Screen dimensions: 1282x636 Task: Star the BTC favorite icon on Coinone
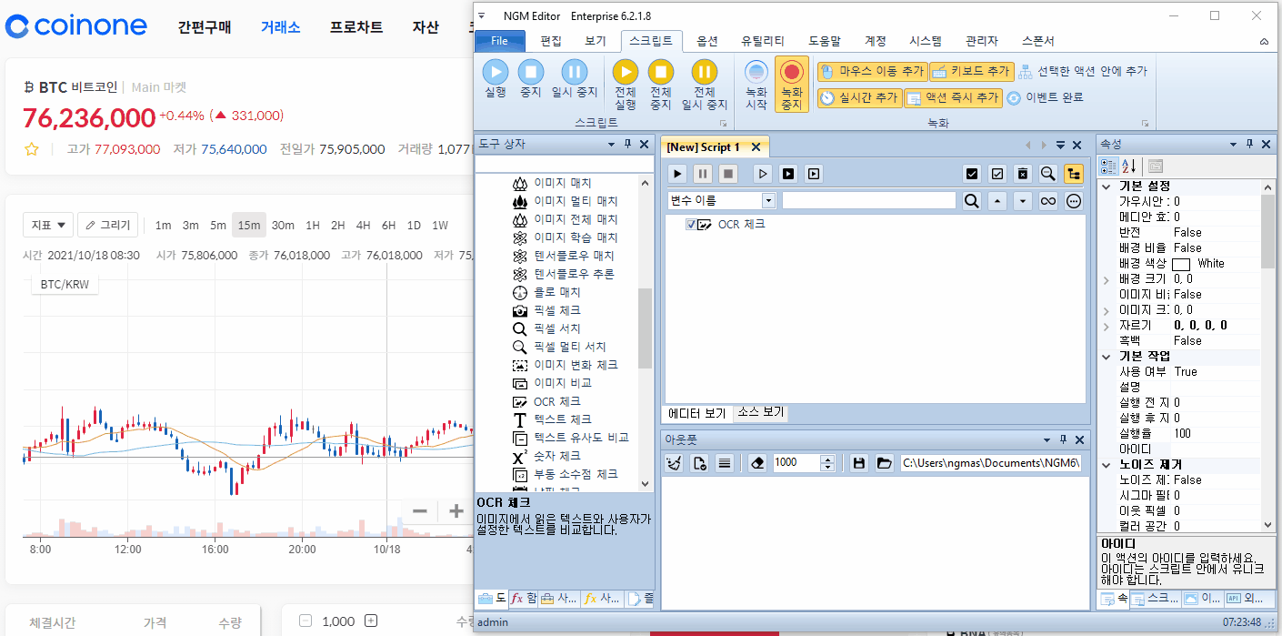click(32, 149)
